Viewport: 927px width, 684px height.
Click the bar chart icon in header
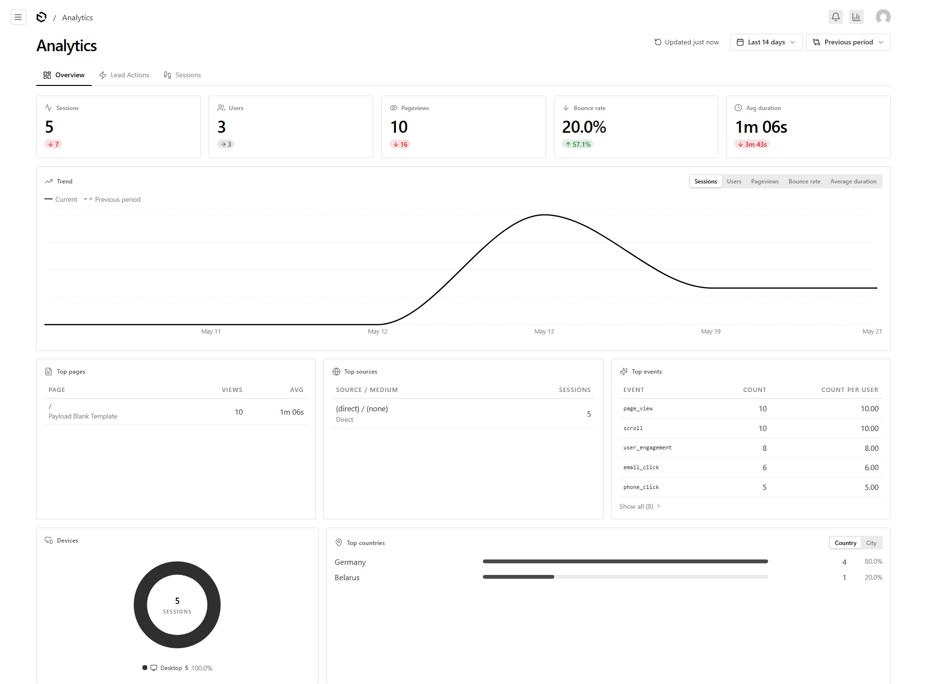(857, 17)
